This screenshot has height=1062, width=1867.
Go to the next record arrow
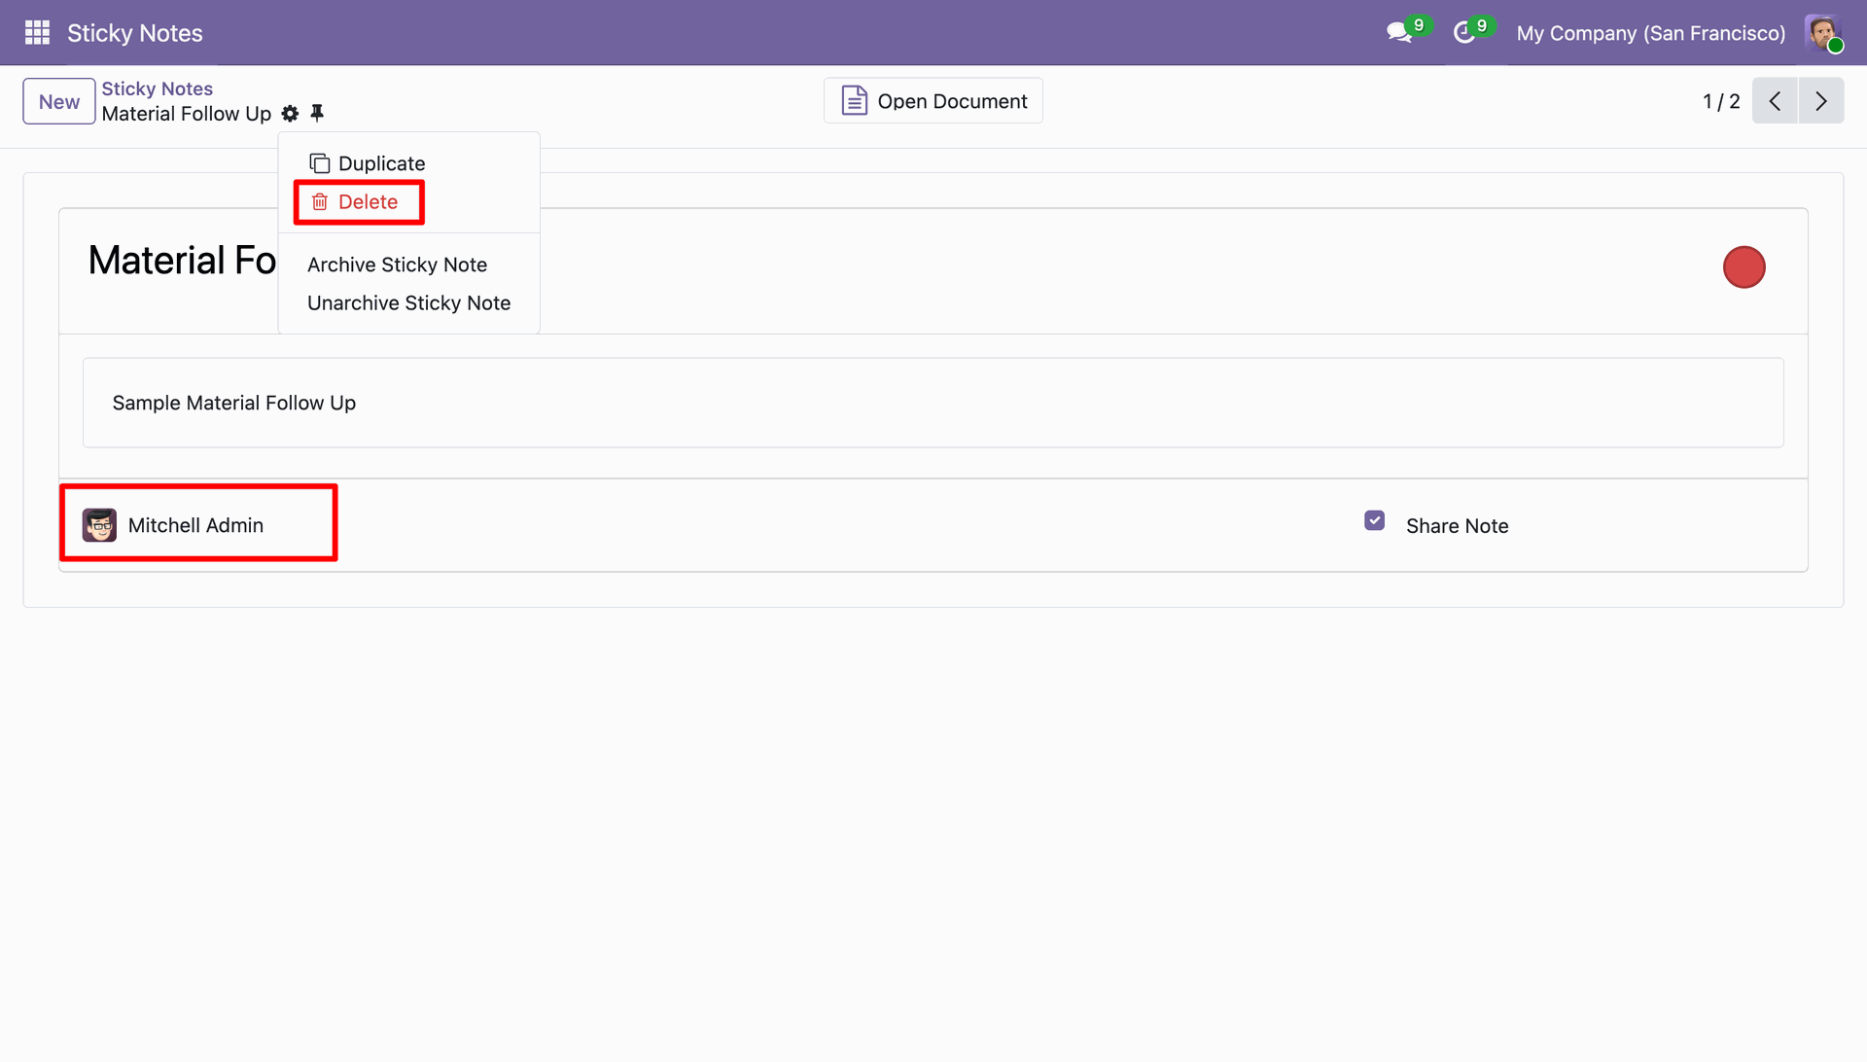click(x=1820, y=101)
